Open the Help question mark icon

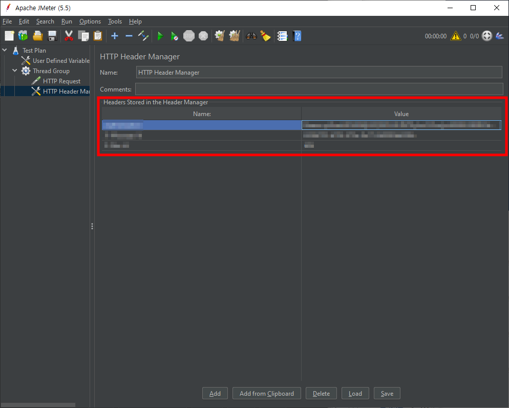(297, 36)
